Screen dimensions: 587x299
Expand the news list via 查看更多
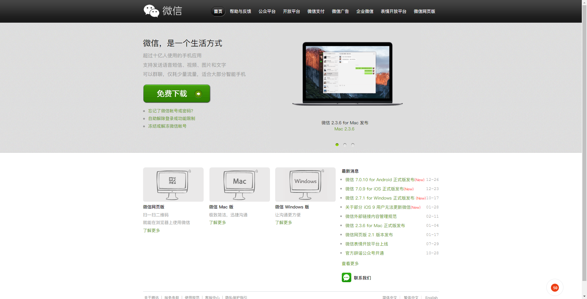click(x=350, y=263)
